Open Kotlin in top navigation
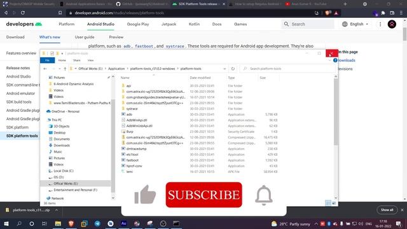 click(194, 24)
